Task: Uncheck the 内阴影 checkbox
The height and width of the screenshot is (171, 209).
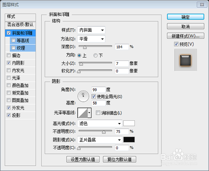Action: click(9, 63)
